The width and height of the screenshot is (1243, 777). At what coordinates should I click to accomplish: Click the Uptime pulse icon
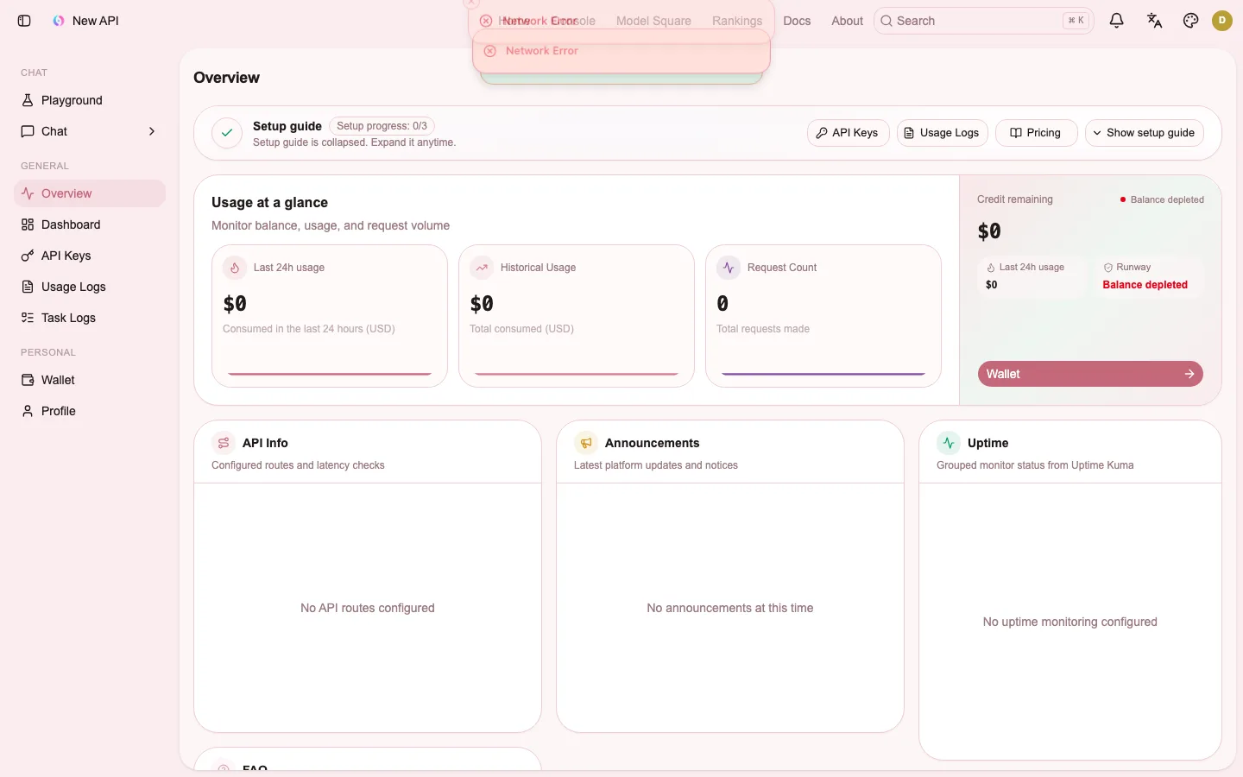click(949, 443)
